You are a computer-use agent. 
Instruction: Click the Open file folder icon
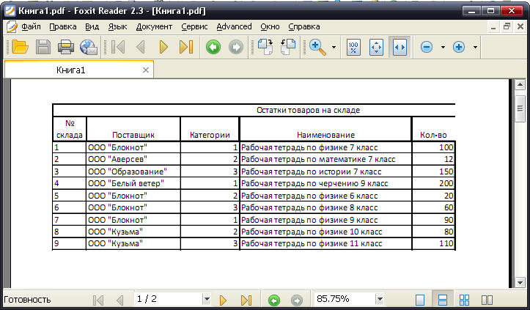point(18,47)
